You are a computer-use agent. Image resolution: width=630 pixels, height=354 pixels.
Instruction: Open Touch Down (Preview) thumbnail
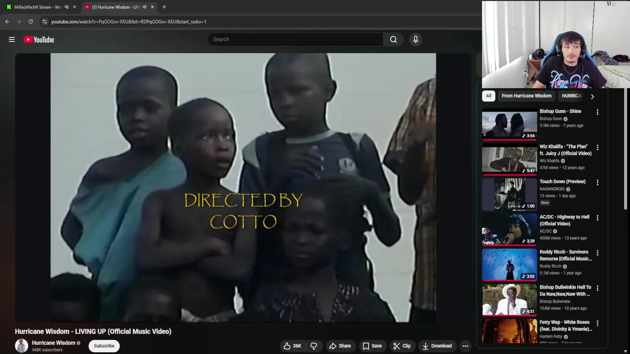[x=509, y=195]
